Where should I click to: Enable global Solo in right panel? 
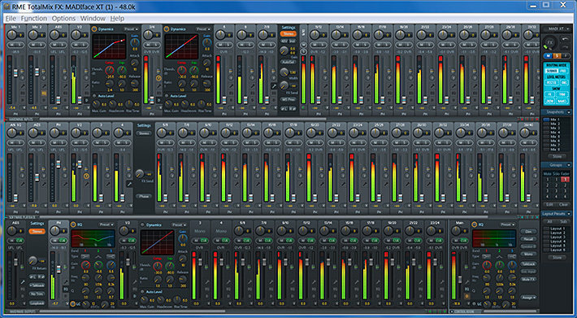pyautogui.click(x=557, y=55)
